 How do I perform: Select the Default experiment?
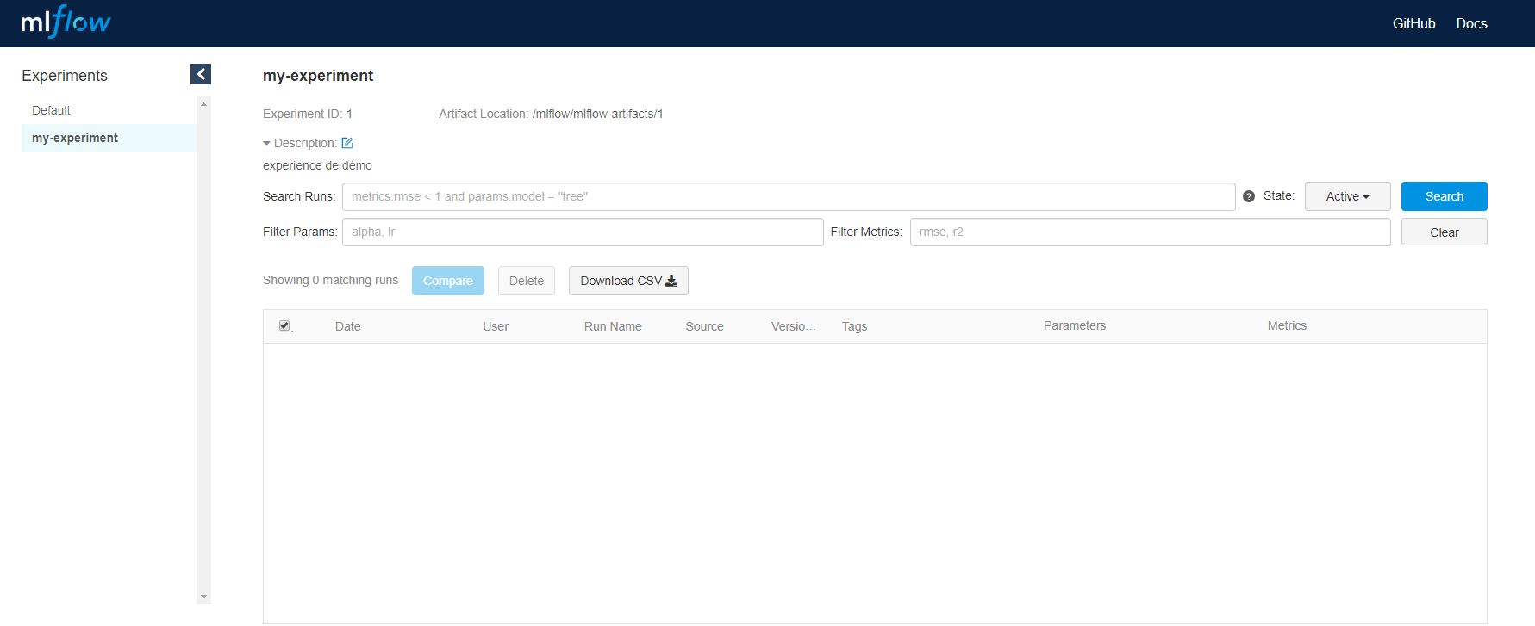pyautogui.click(x=52, y=110)
